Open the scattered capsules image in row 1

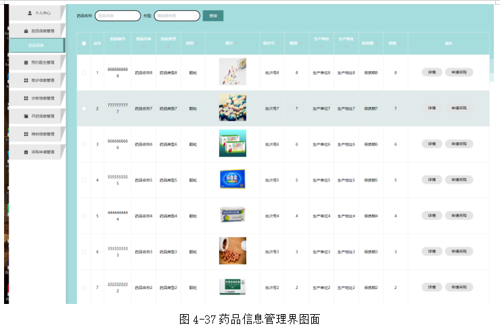pyautogui.click(x=233, y=72)
